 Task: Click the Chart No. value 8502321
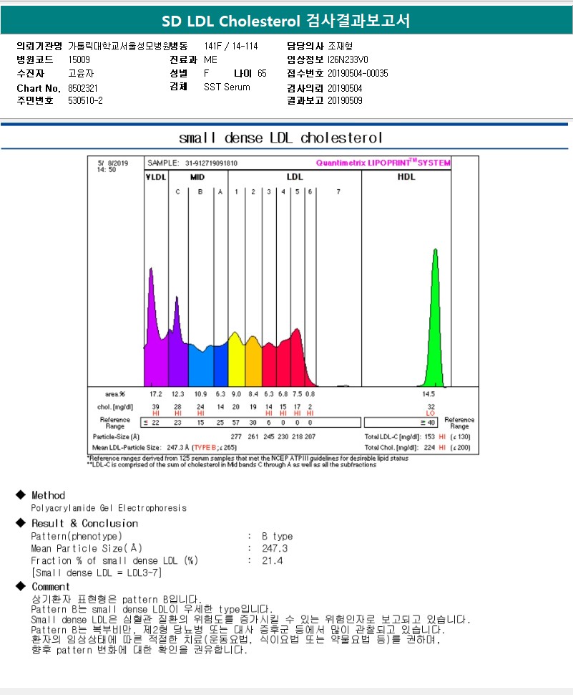coord(83,88)
